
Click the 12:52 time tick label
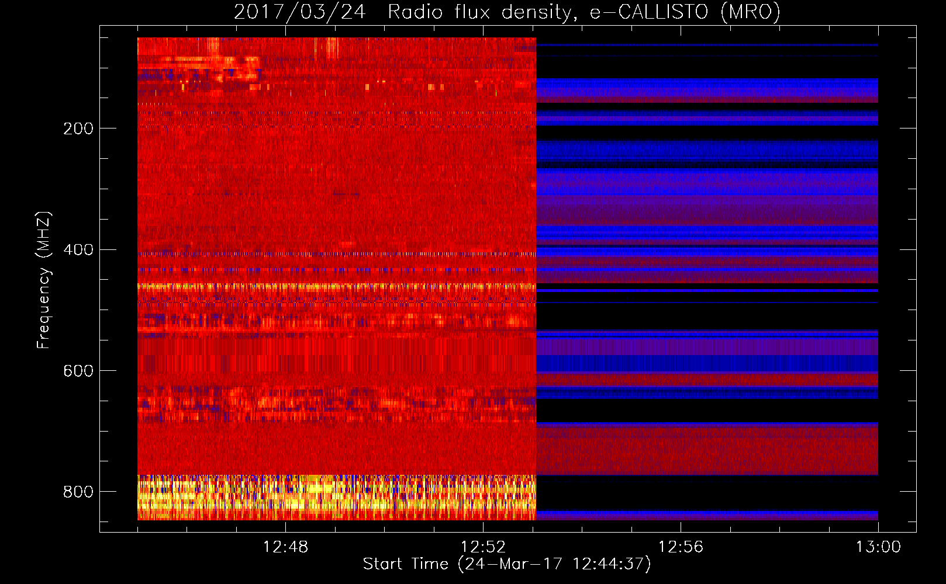pos(483,547)
